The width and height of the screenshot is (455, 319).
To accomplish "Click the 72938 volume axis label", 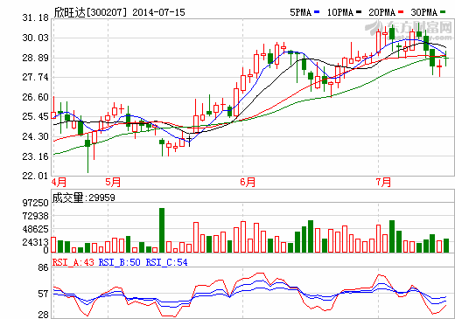I will tap(36, 216).
